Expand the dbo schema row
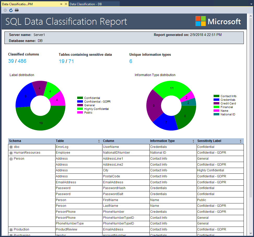Screen dimensions: 254x237 (x=11, y=147)
